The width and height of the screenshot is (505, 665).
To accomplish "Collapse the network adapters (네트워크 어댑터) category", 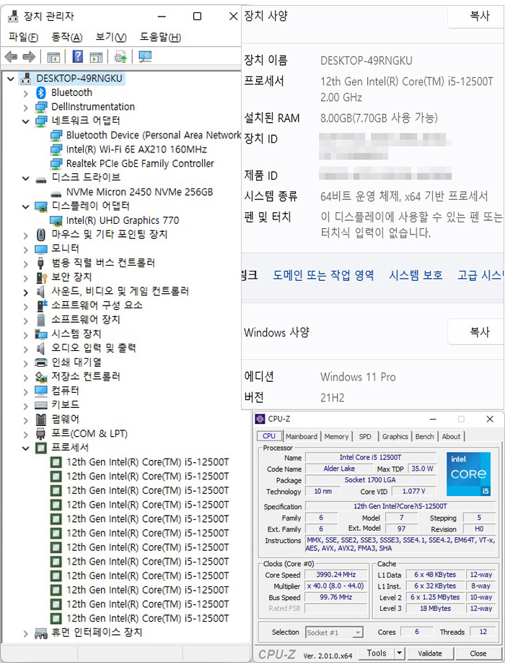I will [26, 121].
